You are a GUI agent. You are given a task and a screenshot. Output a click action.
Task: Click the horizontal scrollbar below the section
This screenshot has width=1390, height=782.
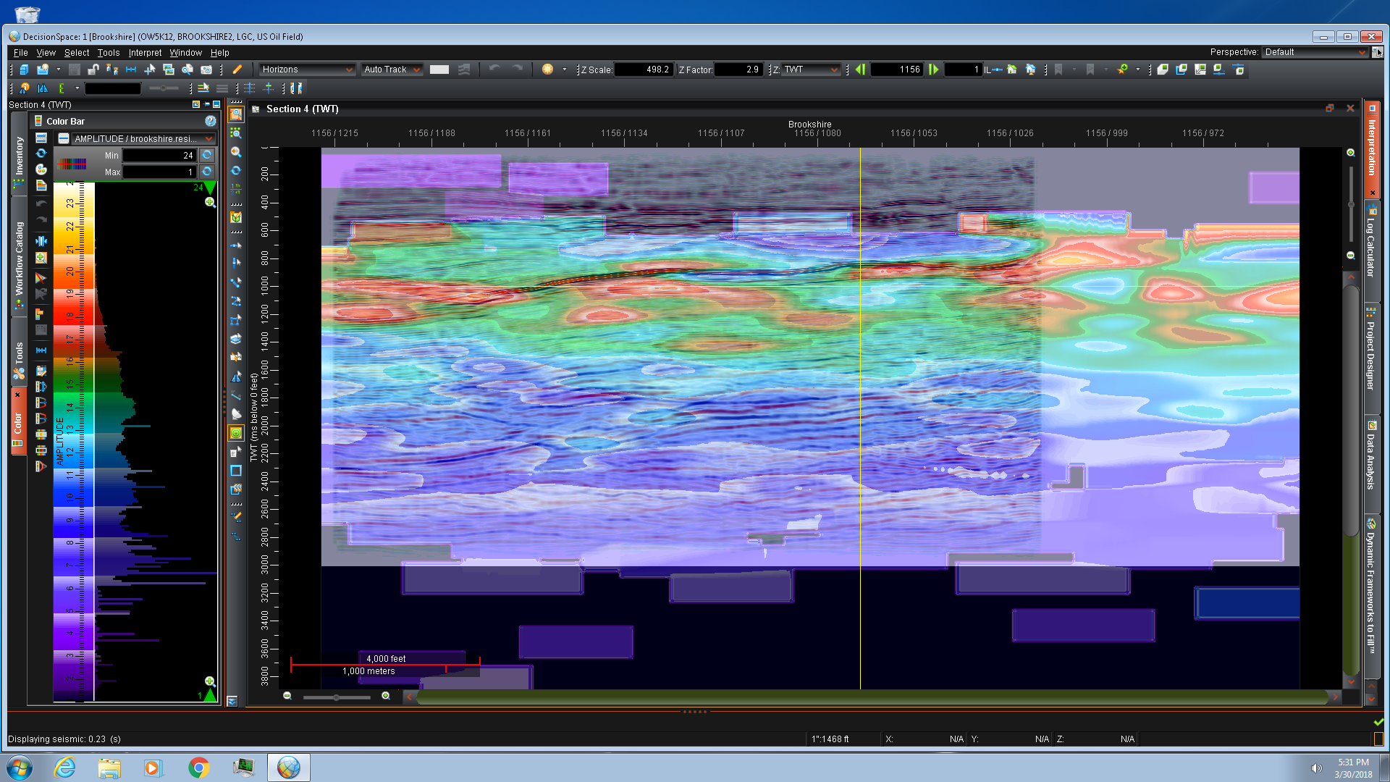[x=872, y=697]
